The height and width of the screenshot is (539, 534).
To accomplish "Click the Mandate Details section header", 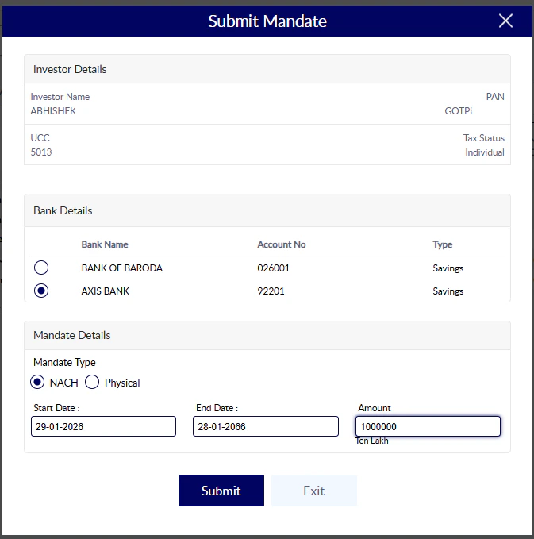I will click(x=267, y=335).
